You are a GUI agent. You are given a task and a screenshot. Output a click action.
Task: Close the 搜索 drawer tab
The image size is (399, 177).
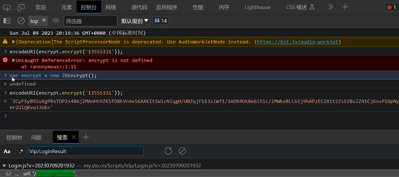[74, 137]
